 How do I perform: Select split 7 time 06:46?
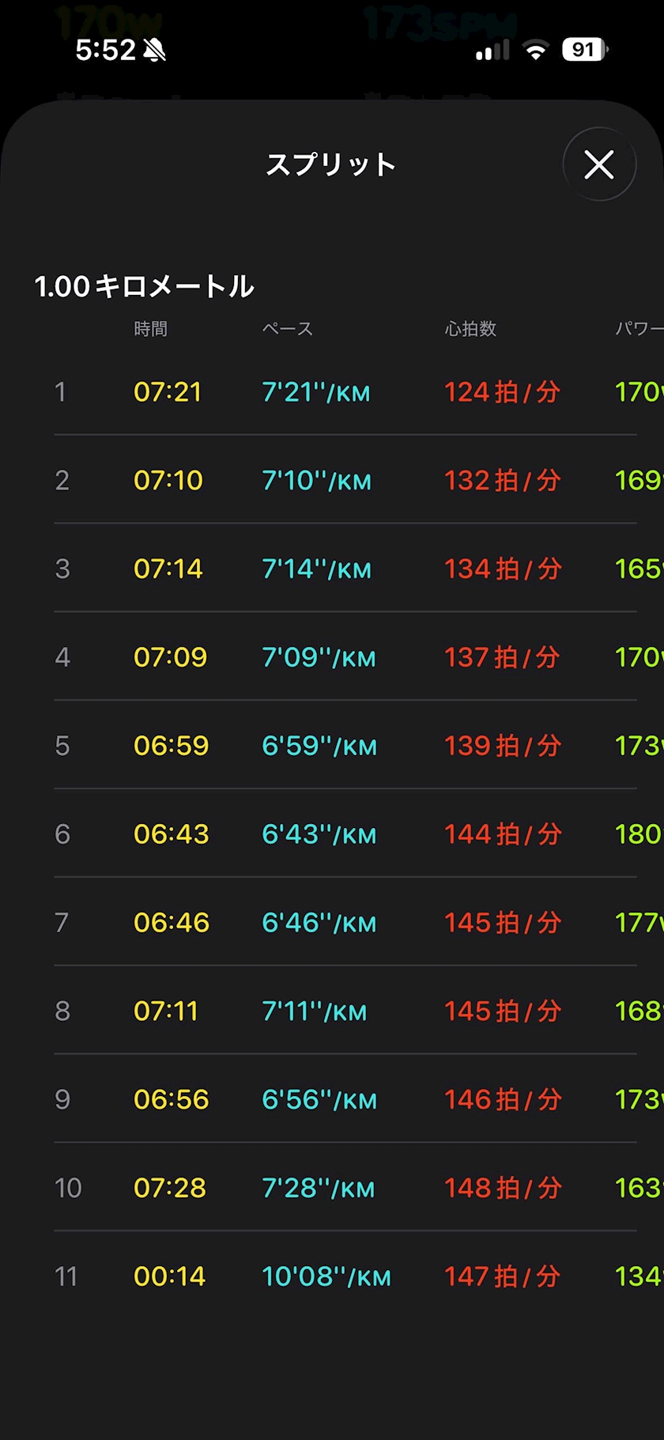pyautogui.click(x=172, y=924)
